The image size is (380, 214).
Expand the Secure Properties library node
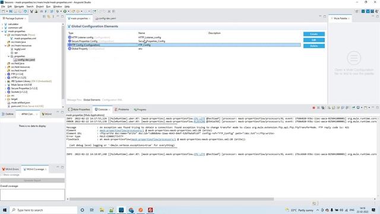pos(5,89)
